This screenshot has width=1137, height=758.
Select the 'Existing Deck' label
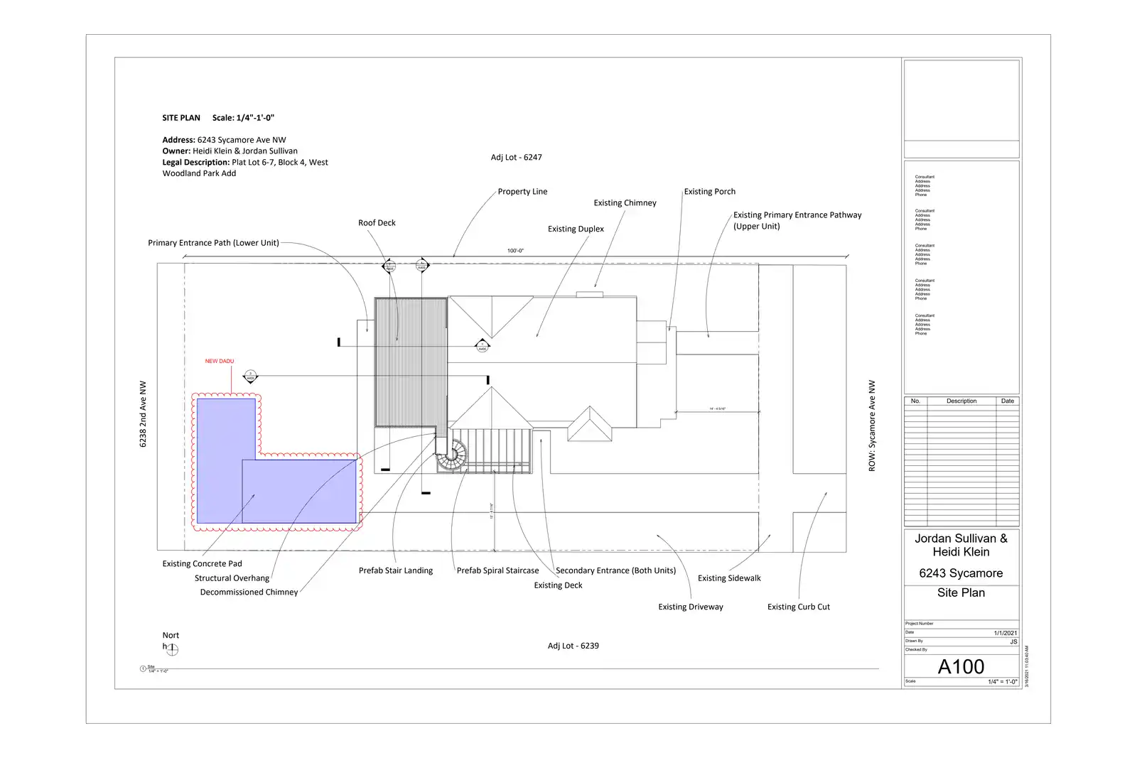[558, 585]
